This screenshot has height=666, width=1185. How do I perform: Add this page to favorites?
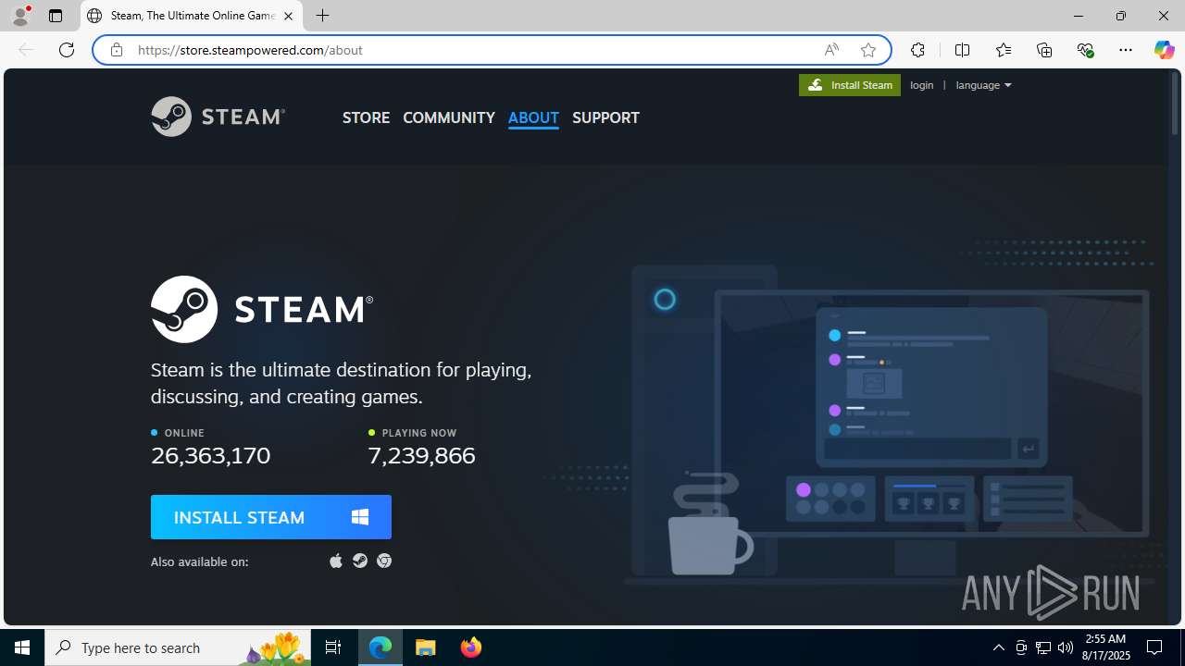[x=868, y=50]
